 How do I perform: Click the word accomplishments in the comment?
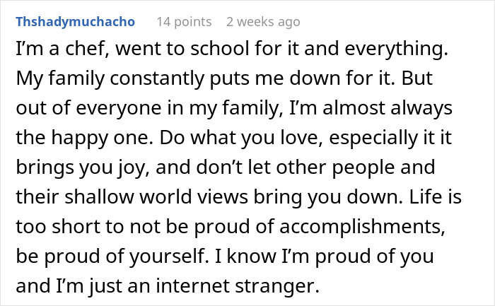tap(362, 227)
